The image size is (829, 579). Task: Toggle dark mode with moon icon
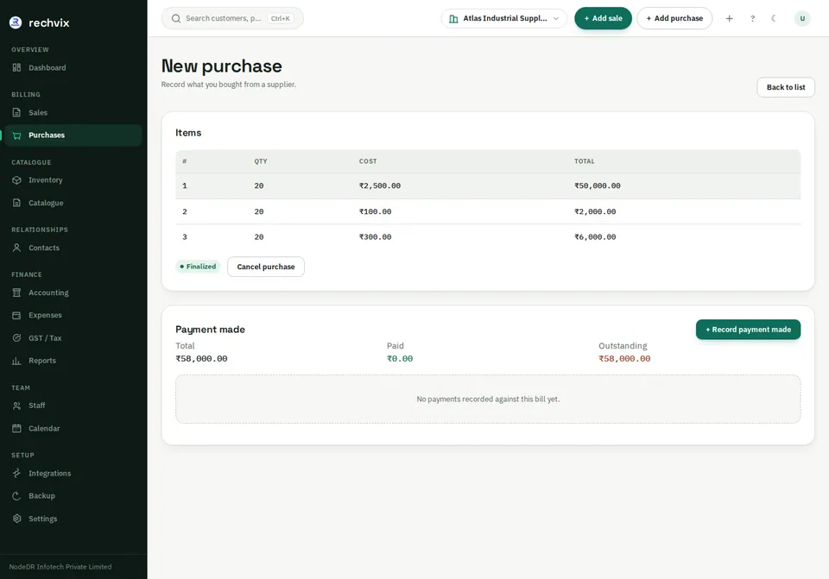774,18
